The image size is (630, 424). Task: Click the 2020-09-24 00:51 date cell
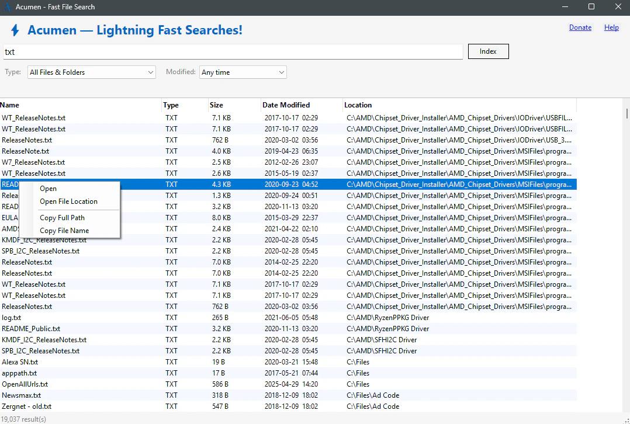(x=291, y=196)
